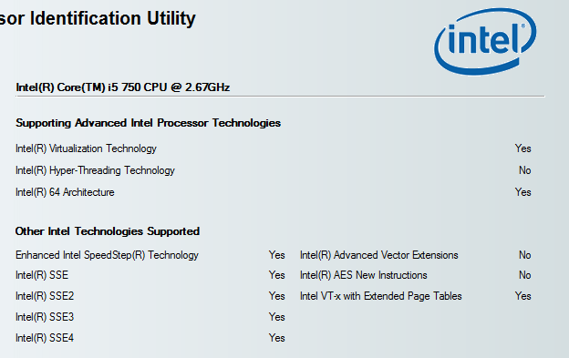Click the Yes value for Virtualization Technology

point(522,148)
